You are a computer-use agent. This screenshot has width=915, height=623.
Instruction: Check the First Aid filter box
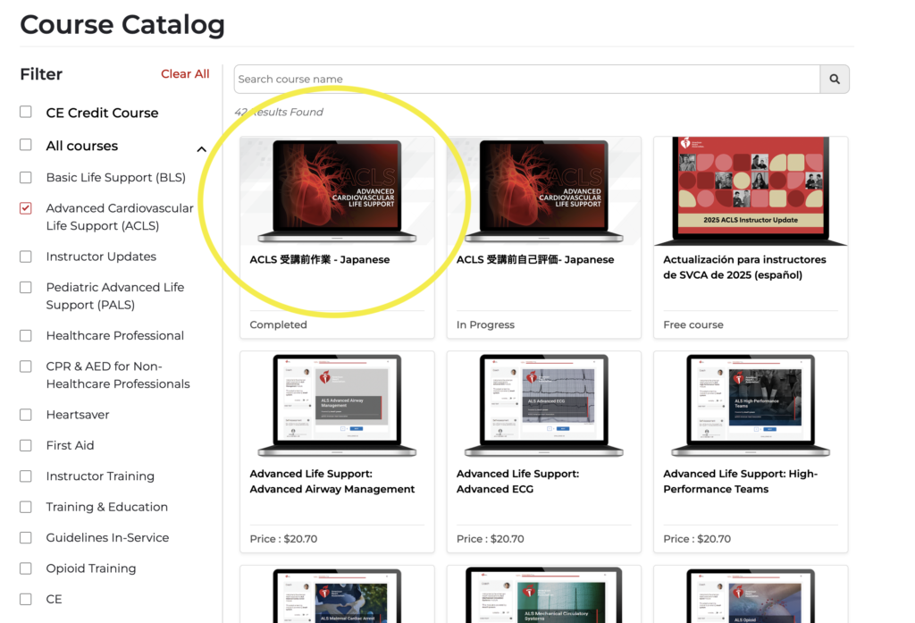26,445
